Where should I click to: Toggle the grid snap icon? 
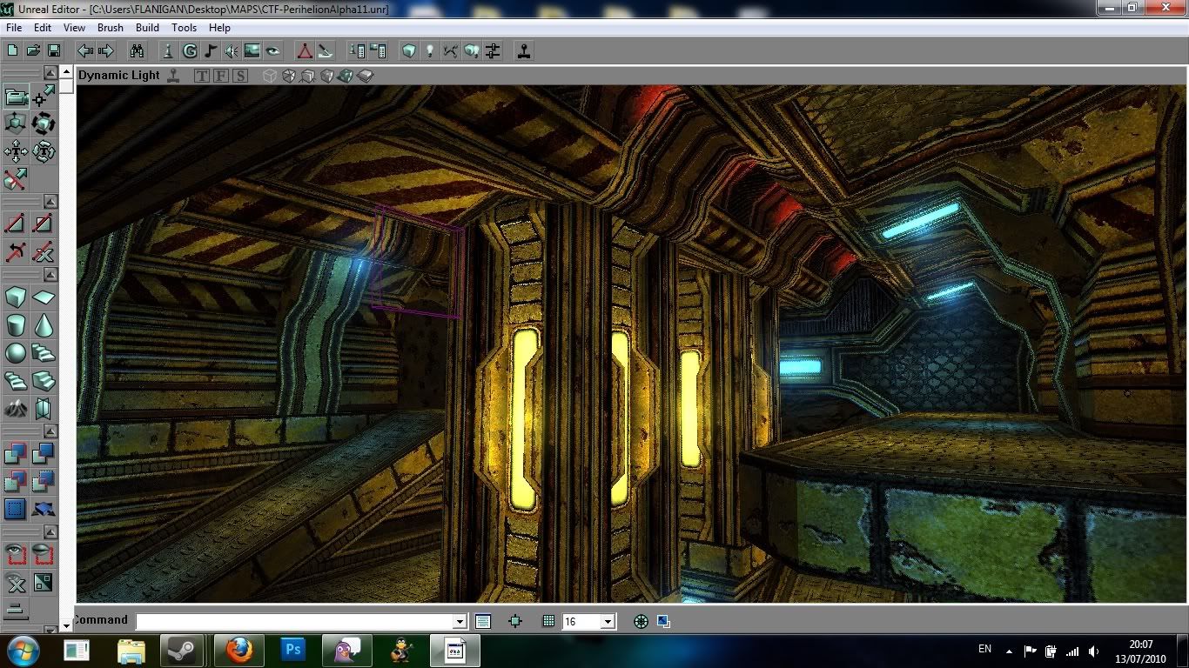click(x=548, y=621)
